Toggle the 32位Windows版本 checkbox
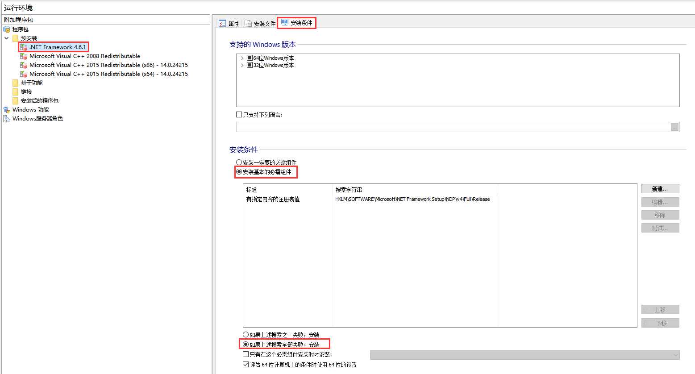Viewport: 695px width, 374px height. 250,65
